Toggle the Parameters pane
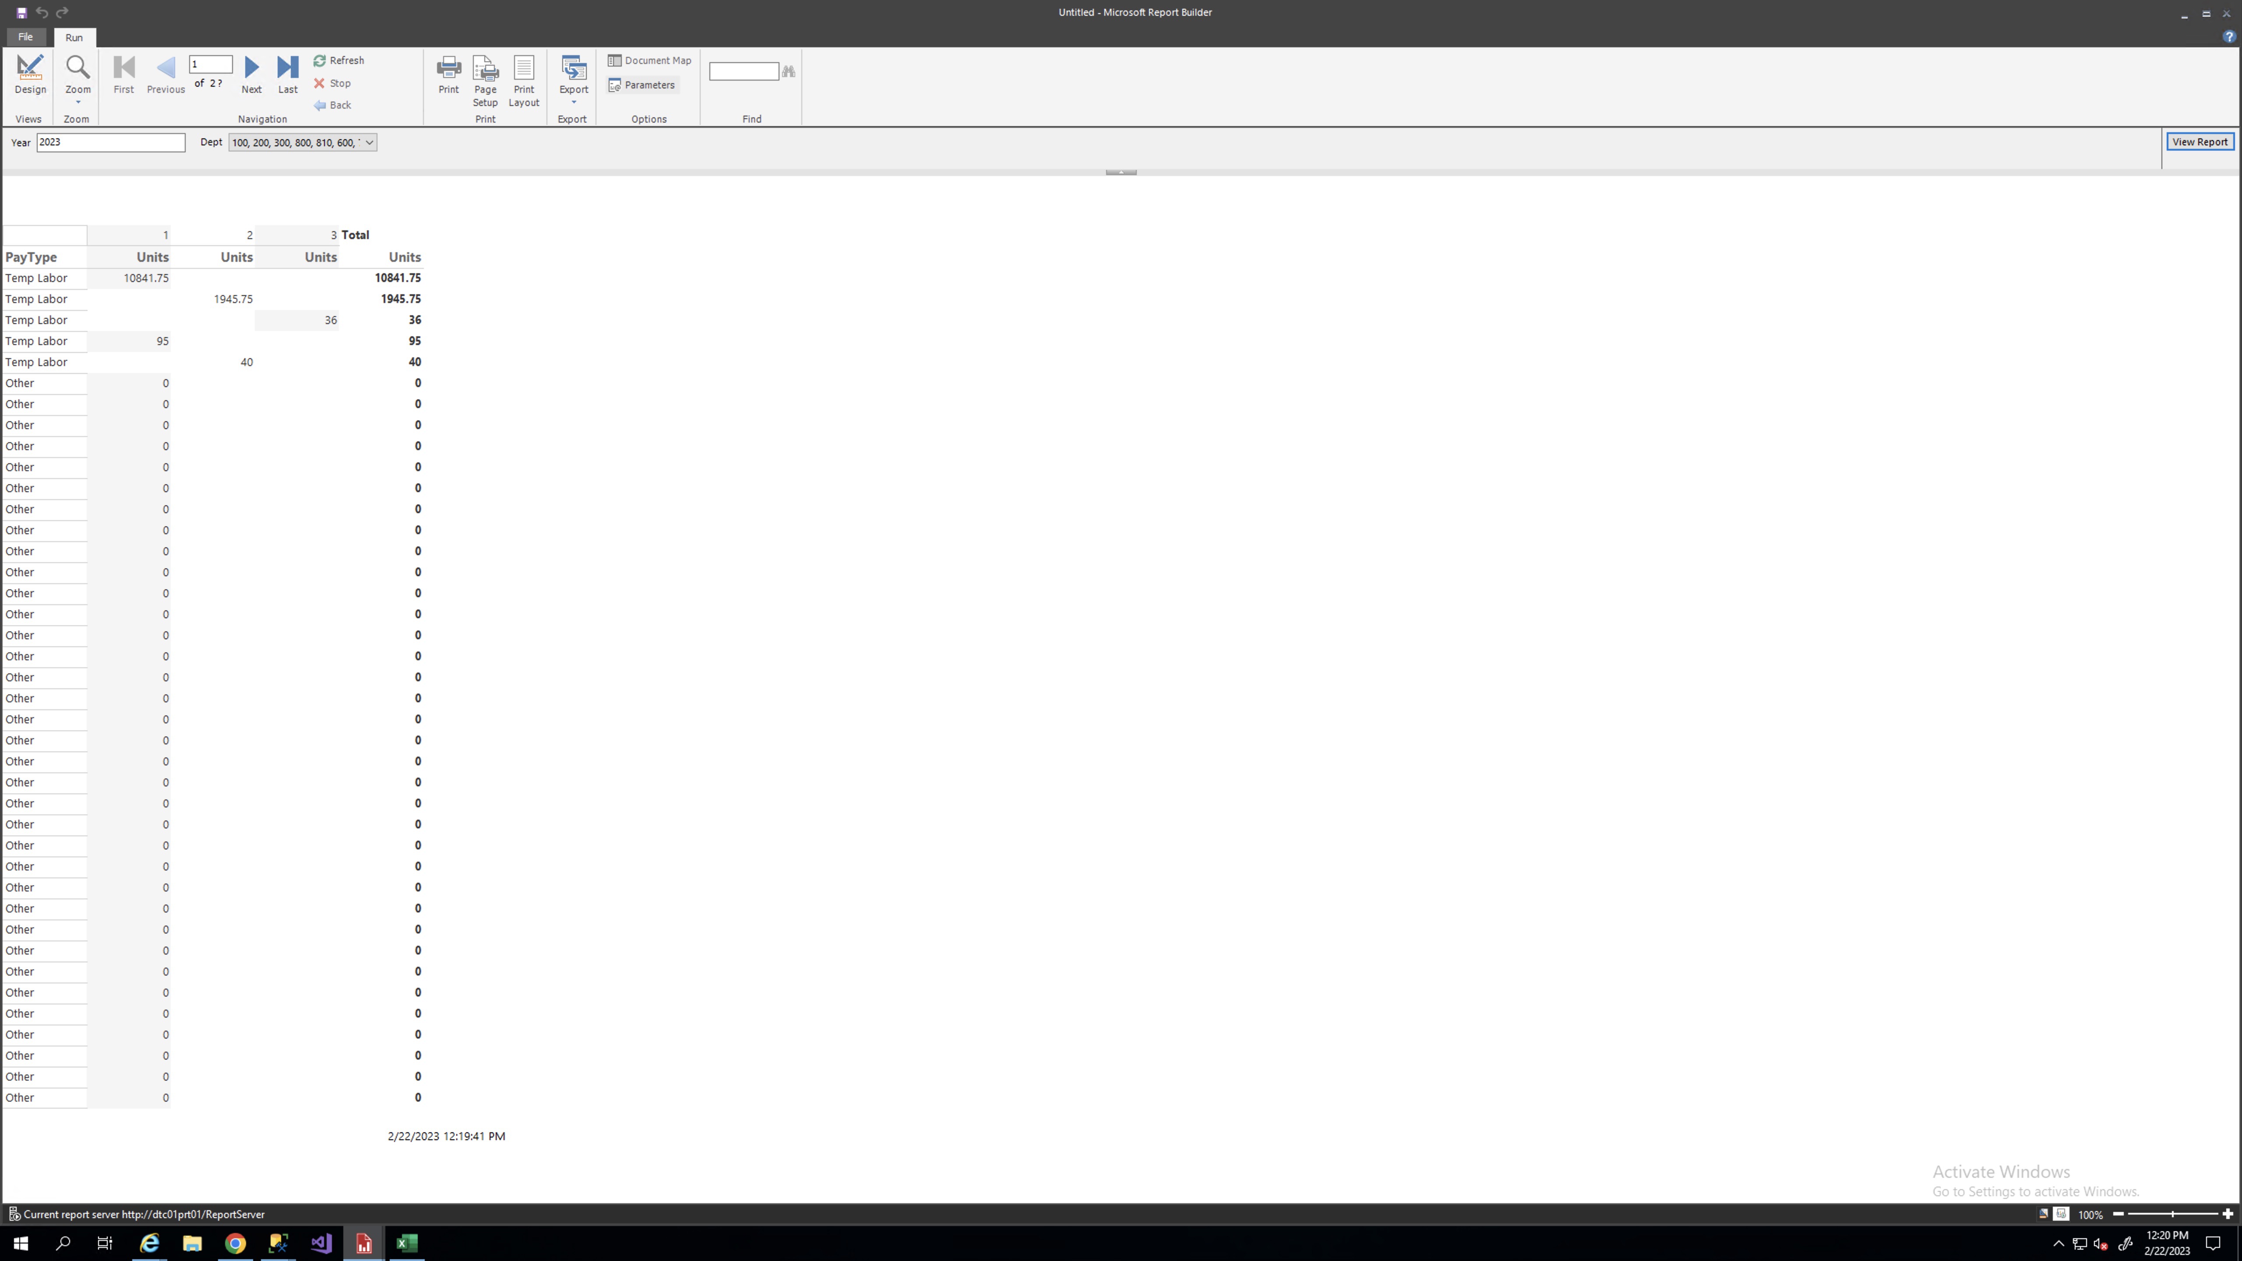 pos(642,85)
